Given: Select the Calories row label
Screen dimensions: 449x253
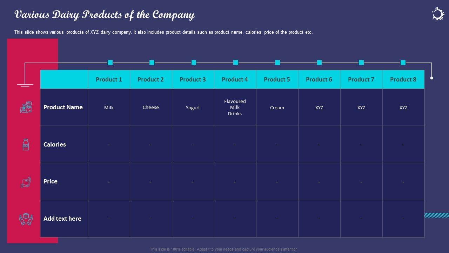Looking at the screenshot, I should 55,144.
